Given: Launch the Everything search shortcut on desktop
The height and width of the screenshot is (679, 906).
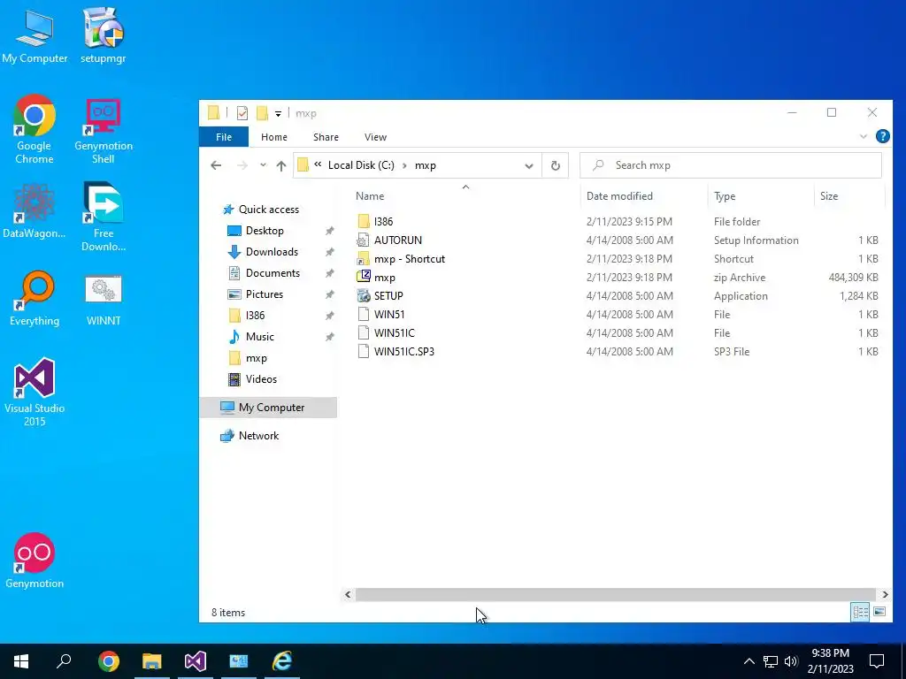Looking at the screenshot, I should [x=35, y=299].
